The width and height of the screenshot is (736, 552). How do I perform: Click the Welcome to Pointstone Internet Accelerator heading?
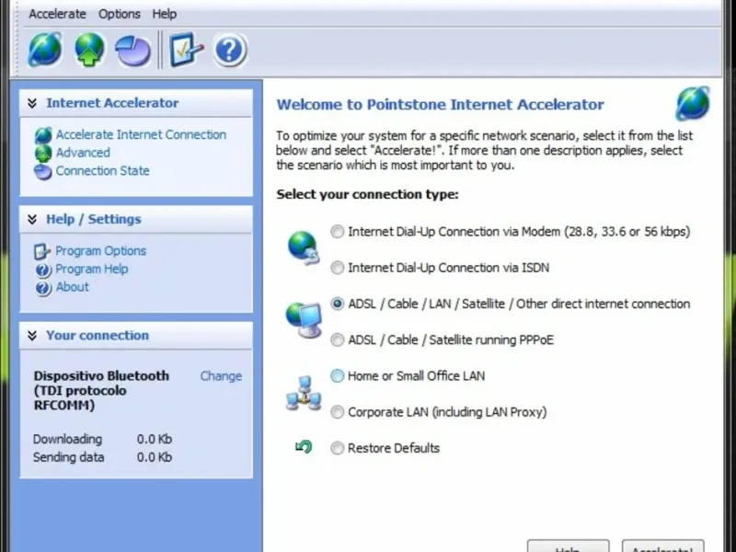[440, 105]
